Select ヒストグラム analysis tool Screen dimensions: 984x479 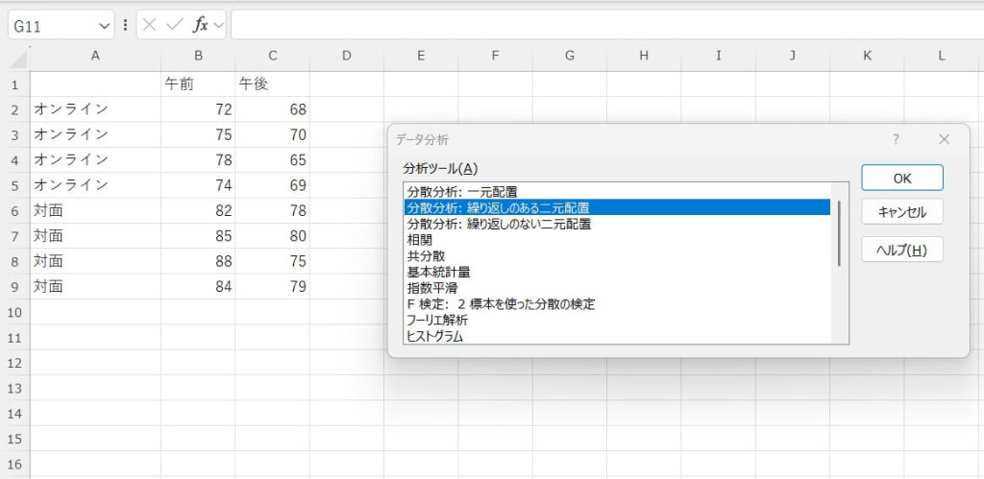click(434, 336)
